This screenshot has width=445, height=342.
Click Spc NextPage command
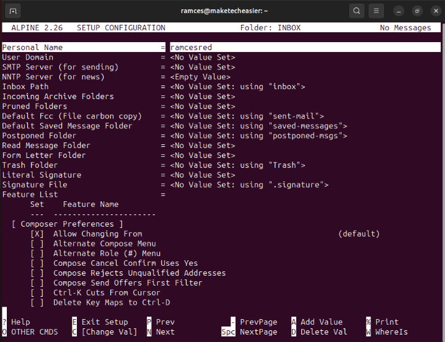tap(249, 332)
